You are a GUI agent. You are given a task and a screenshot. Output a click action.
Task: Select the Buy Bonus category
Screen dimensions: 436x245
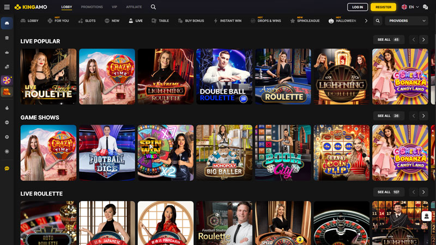pos(191,21)
